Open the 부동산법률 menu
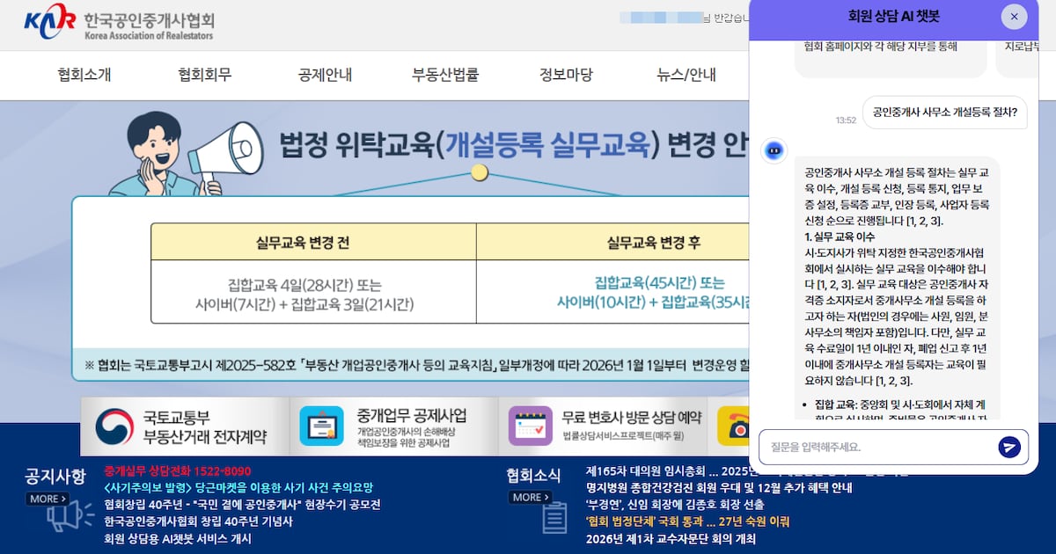 [x=445, y=75]
